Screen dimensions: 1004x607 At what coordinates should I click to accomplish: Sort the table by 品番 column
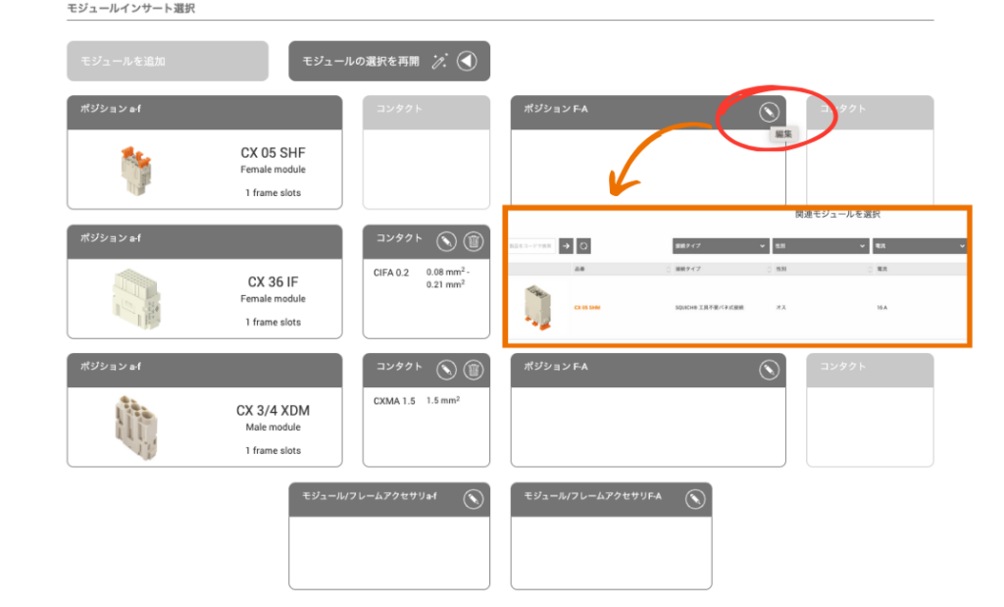(x=620, y=269)
